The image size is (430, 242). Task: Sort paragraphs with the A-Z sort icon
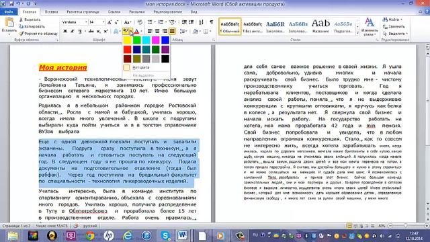tap(201, 22)
